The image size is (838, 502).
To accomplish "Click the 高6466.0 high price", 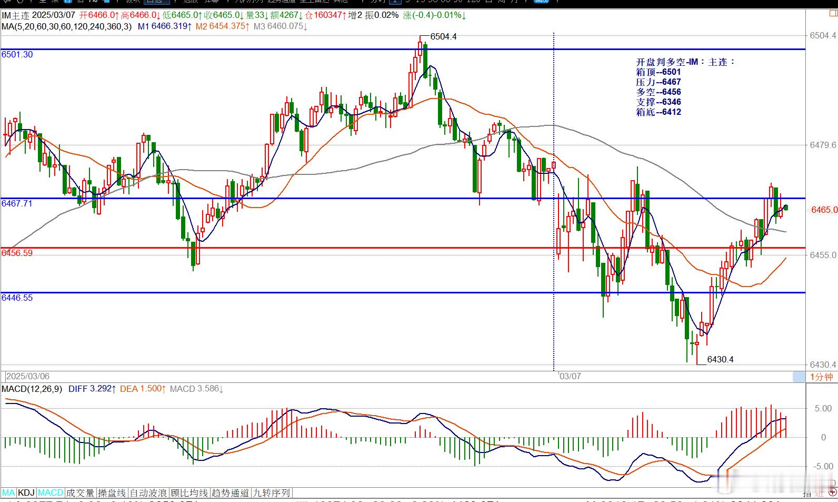I will pyautogui.click(x=141, y=15).
